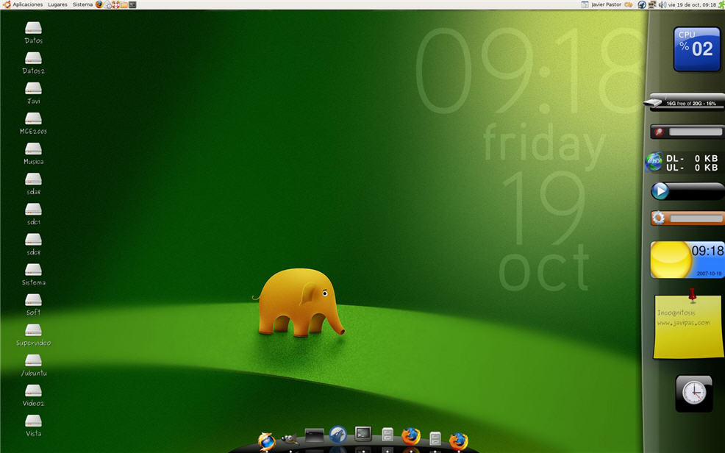Select the Datos2 drive on desktop

33,58
